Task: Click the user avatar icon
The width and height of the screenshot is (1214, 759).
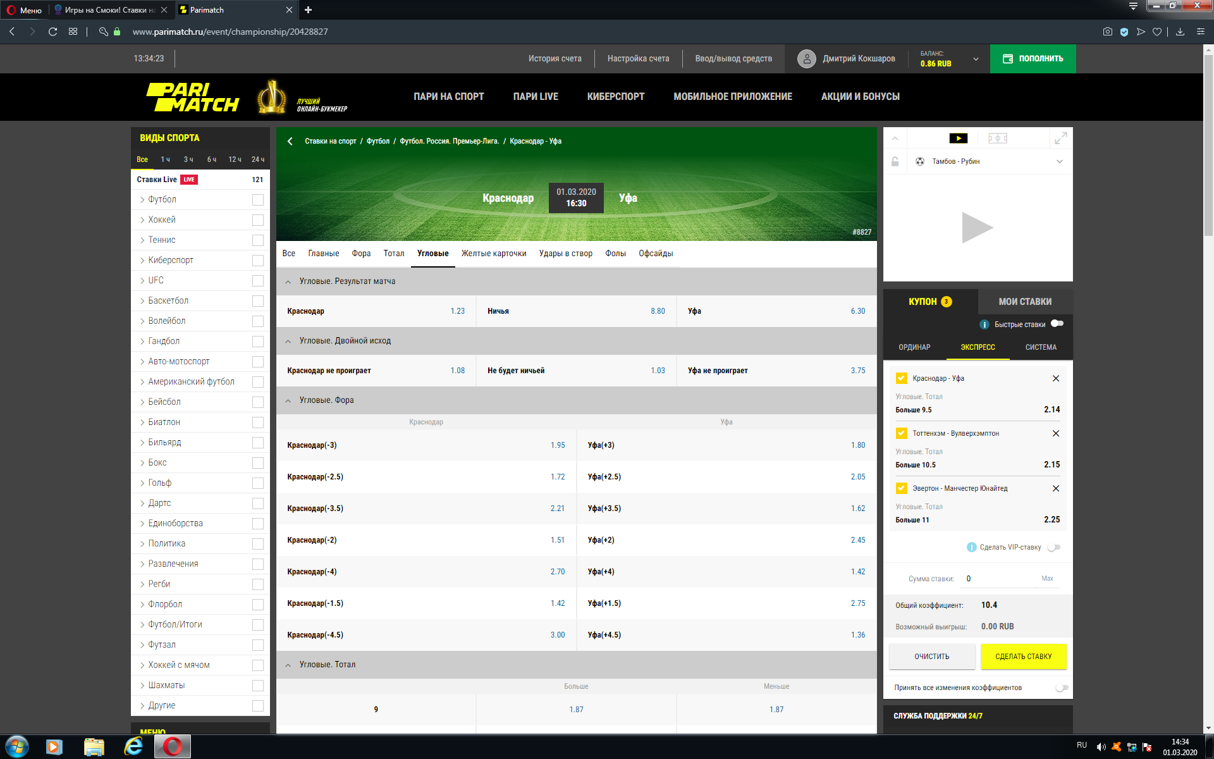Action: tap(807, 59)
